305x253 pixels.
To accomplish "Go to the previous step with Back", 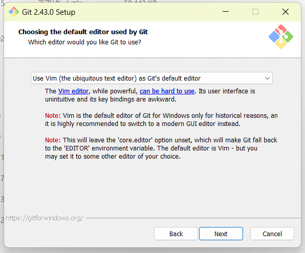I will pyautogui.click(x=176, y=234).
